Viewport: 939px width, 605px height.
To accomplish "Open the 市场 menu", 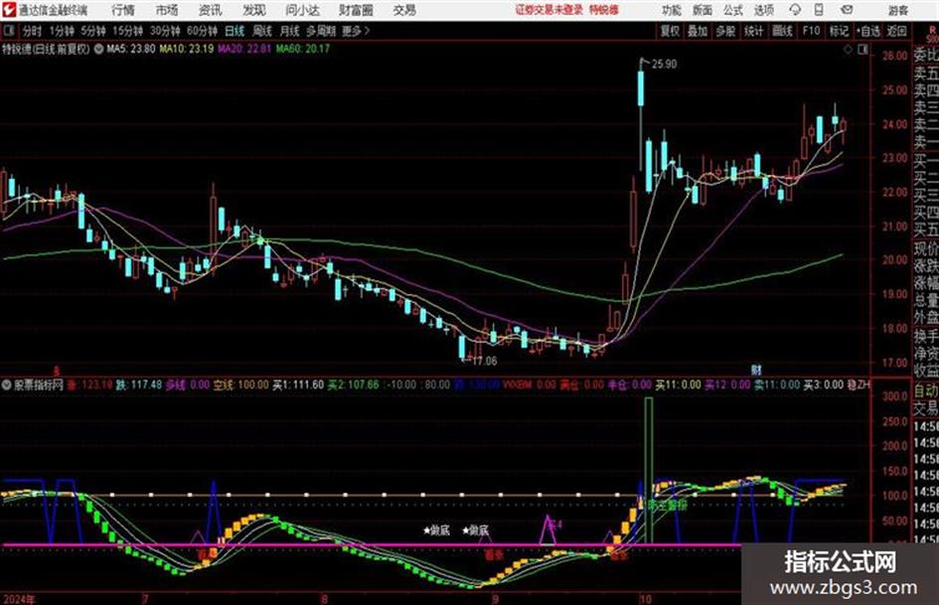I will pos(167,10).
